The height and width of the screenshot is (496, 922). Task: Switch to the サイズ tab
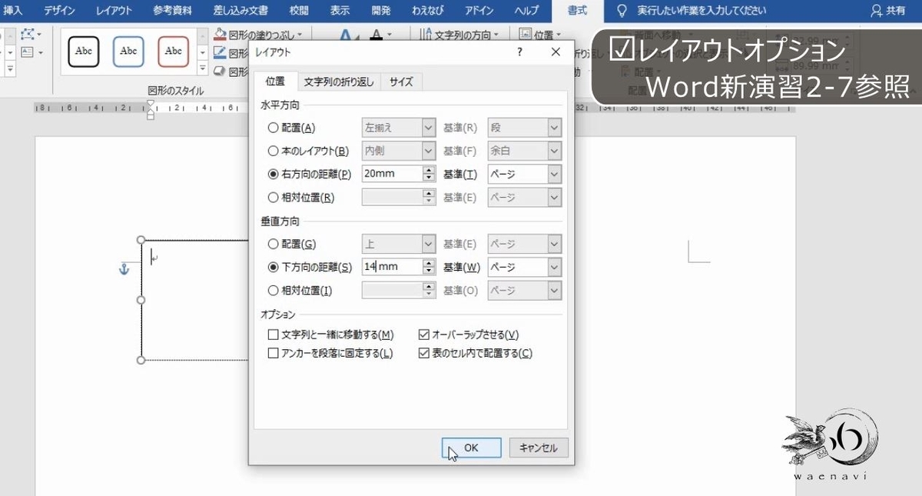[401, 82]
